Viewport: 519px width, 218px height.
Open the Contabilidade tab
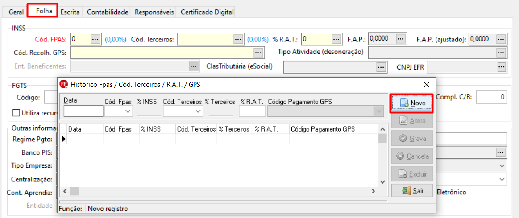(107, 12)
